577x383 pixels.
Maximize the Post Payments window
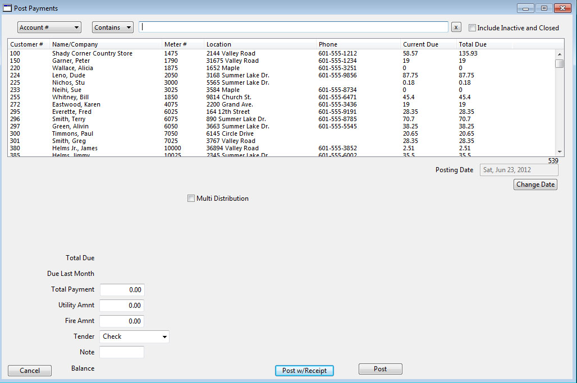coord(544,8)
